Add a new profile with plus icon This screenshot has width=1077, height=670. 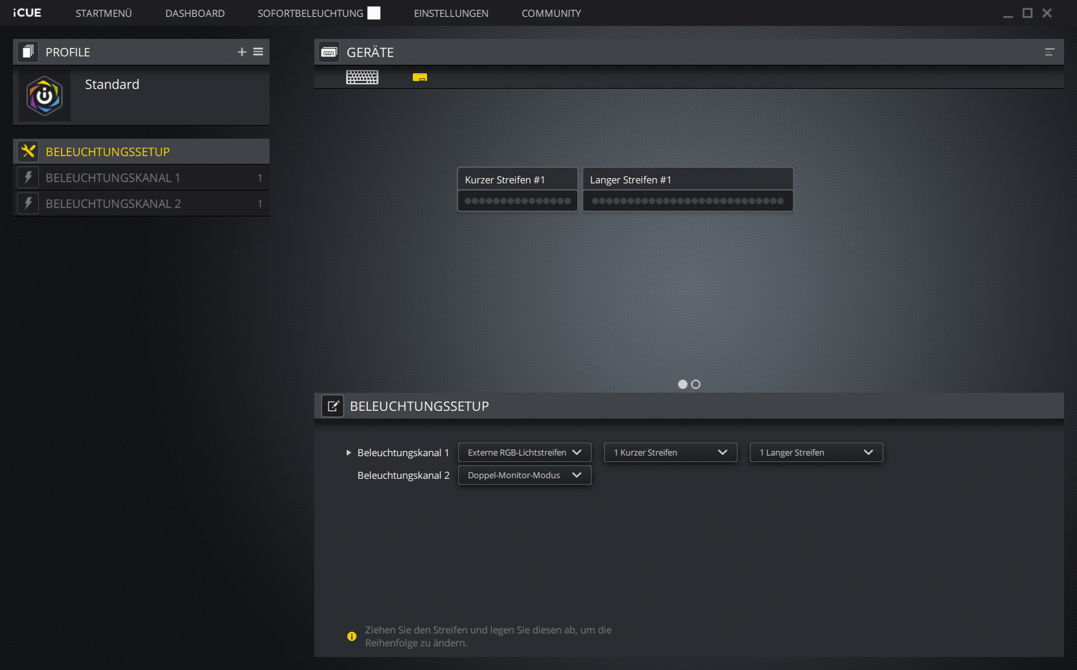coord(242,52)
